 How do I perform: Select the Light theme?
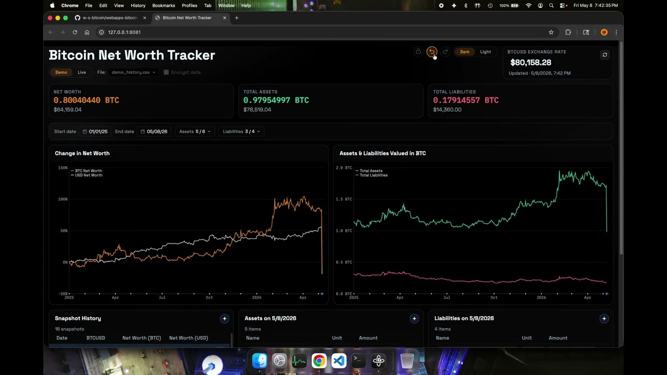click(x=485, y=52)
